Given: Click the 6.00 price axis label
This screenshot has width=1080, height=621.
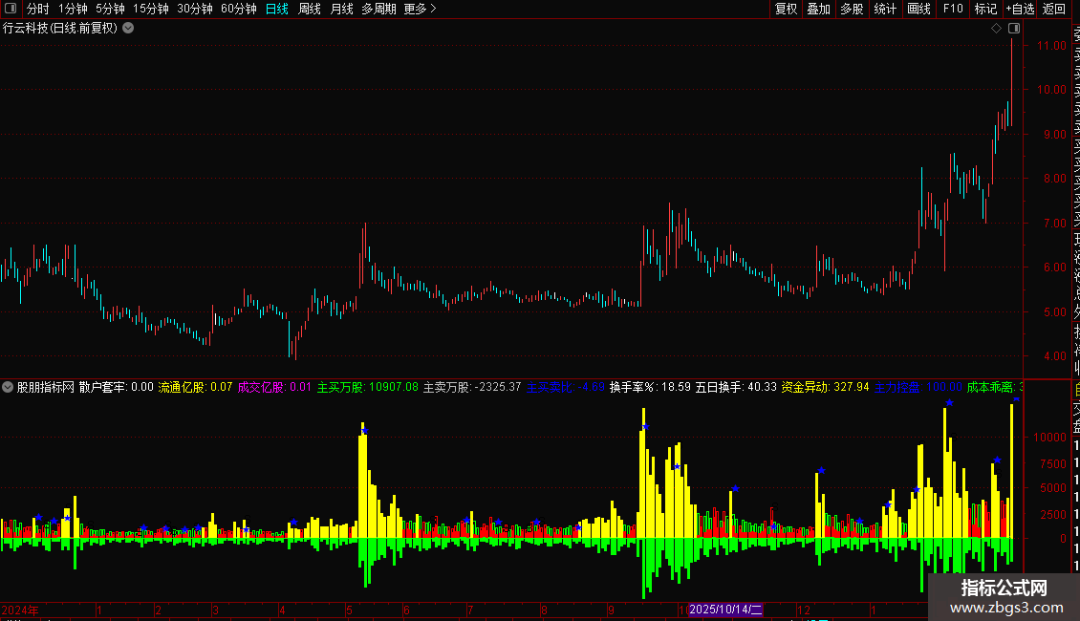Looking at the screenshot, I should coord(1054,268).
